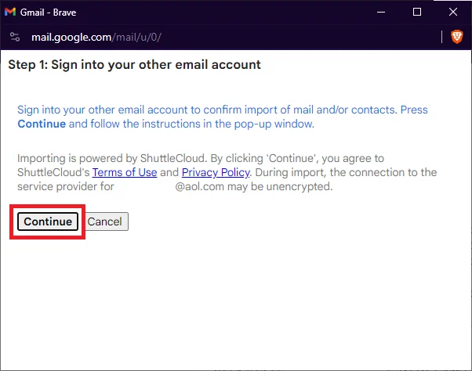Click the 'Step 1: Sign into your other email account' heading
Viewport: 472px width, 371px height.
click(135, 65)
